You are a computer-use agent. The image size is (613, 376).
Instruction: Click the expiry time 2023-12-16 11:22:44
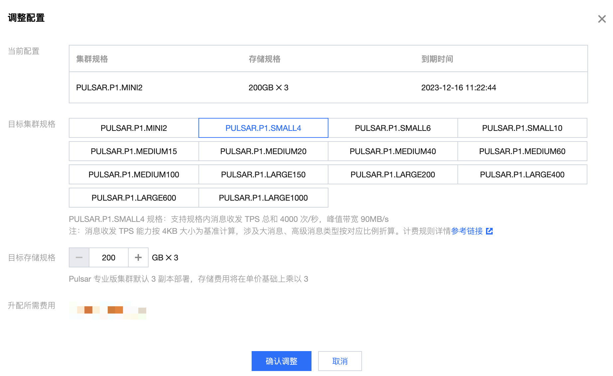pos(459,88)
